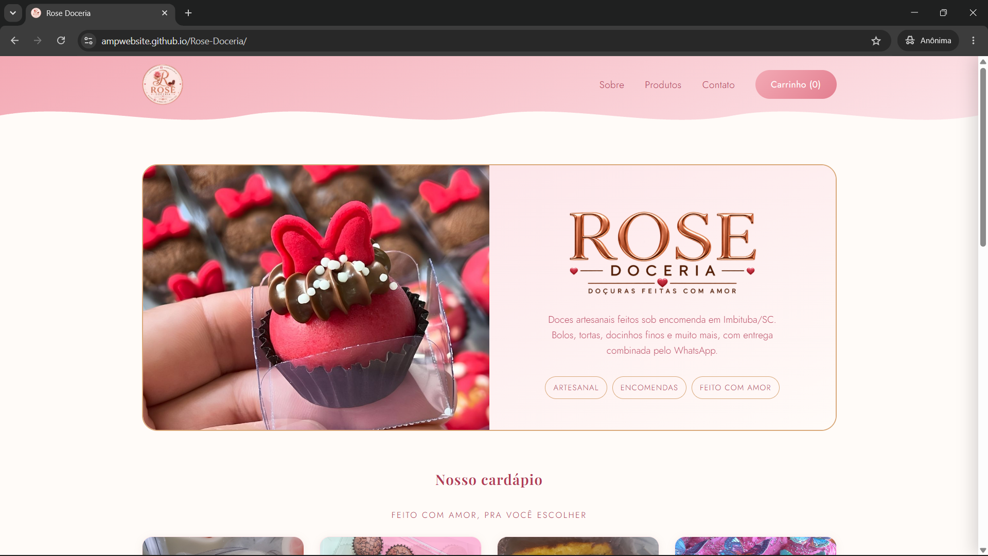The image size is (988, 556).
Task: Click the FEITO COM AMOR tag pill
Action: pyautogui.click(x=735, y=388)
